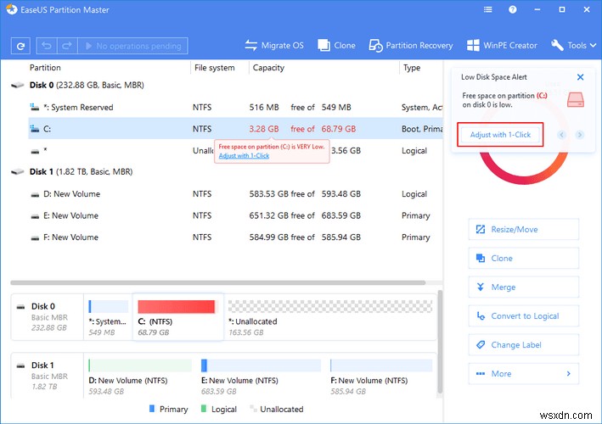
Task: Click the Logical legend color swatch
Action: [x=204, y=409]
